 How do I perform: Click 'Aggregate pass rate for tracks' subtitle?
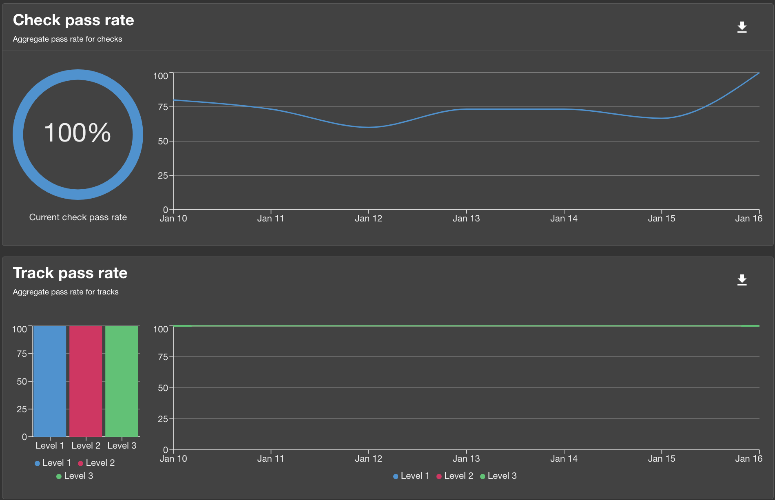click(66, 292)
